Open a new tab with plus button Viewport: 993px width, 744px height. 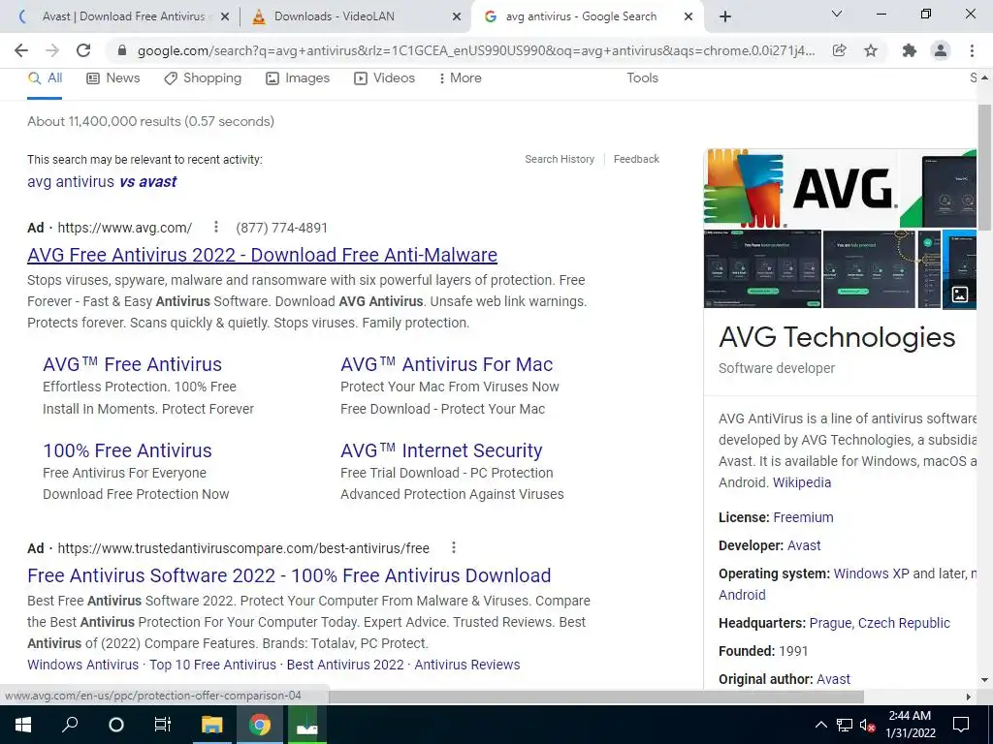click(x=725, y=16)
